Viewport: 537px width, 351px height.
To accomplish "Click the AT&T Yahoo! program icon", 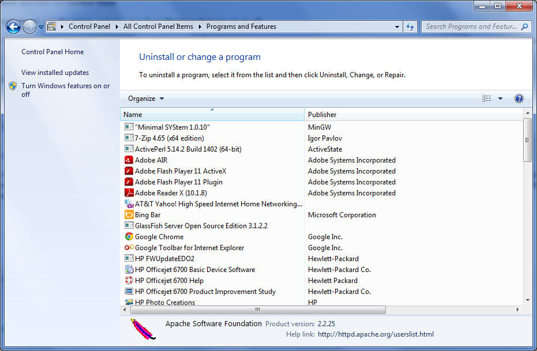I will [129, 203].
